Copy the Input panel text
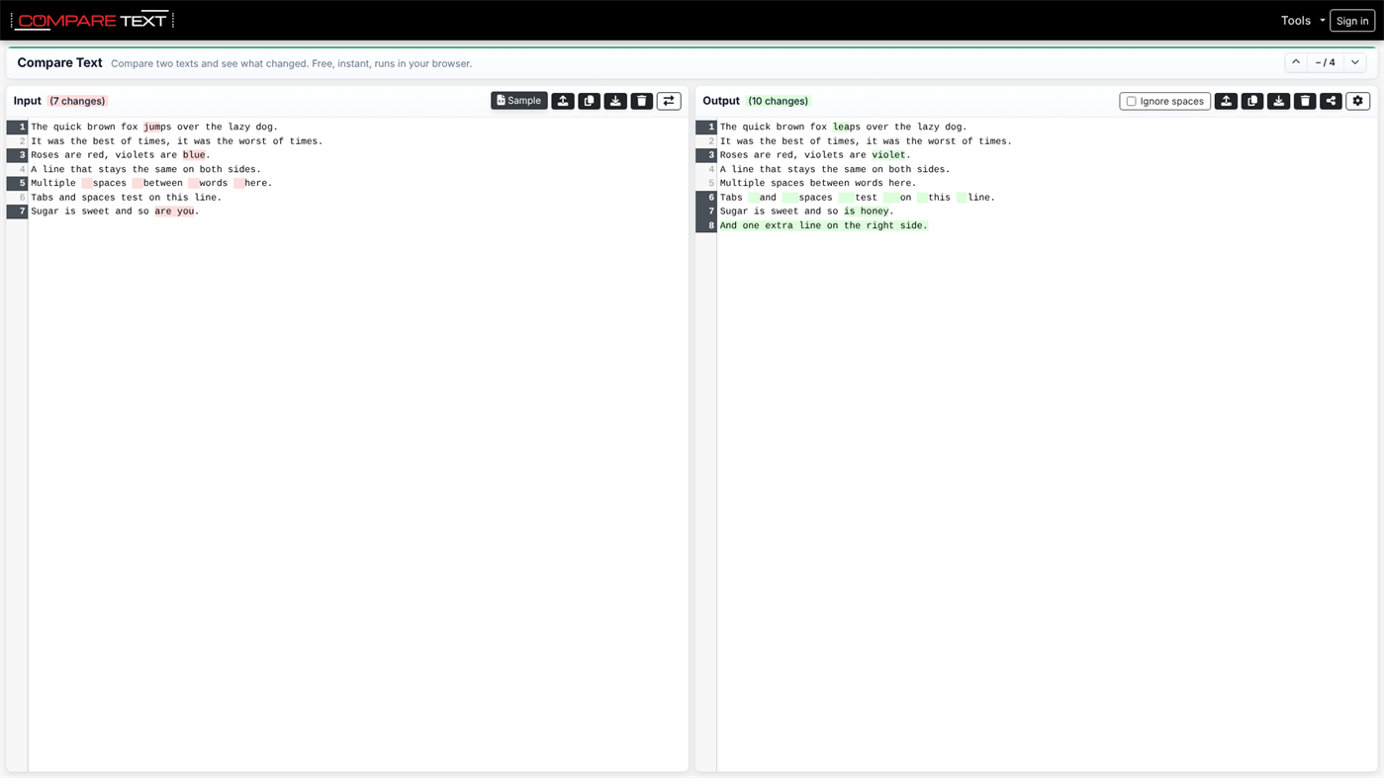Image resolution: width=1384 pixels, height=778 pixels. click(590, 101)
